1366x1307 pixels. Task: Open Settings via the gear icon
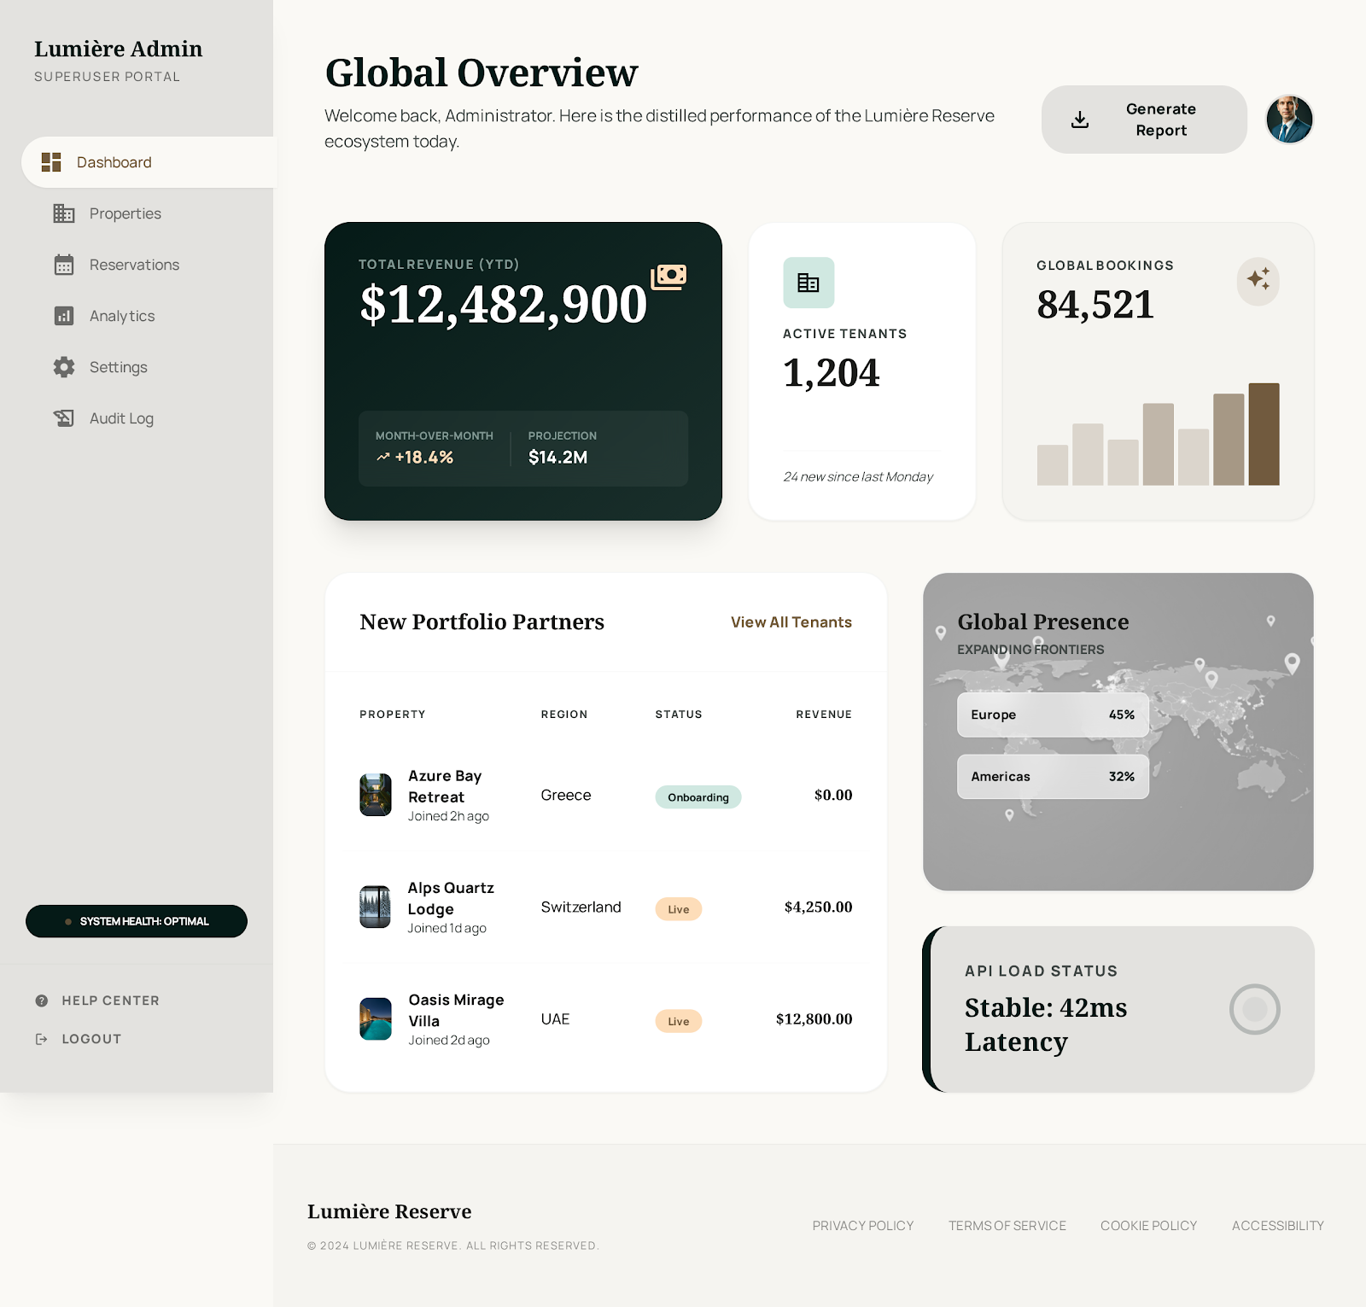[64, 367]
